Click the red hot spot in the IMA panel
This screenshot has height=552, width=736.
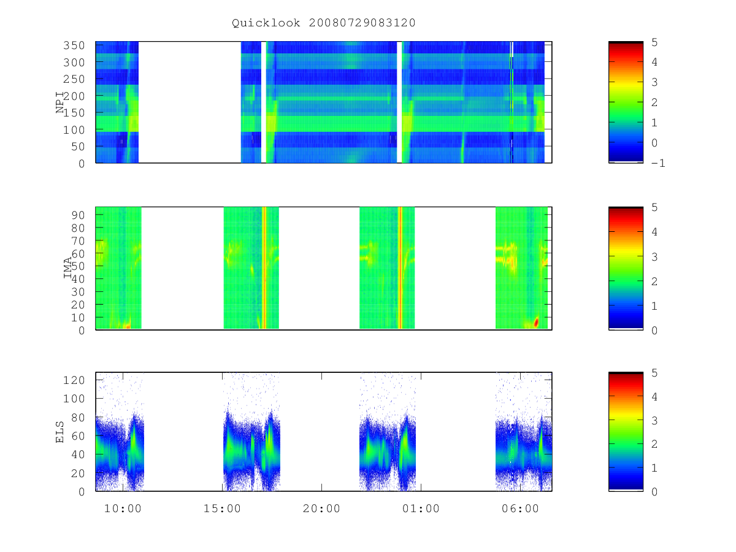point(537,321)
